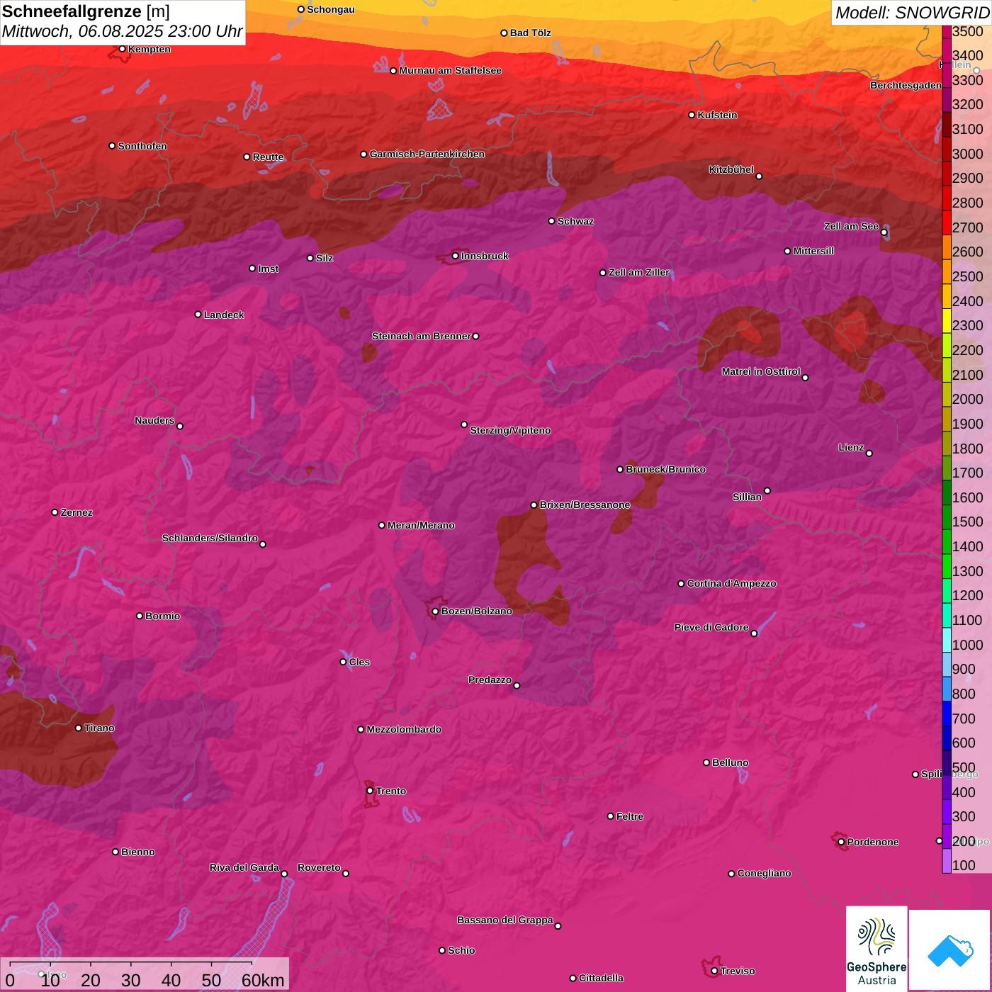Click the Predazzo label
This screenshot has width=992, height=992.
[x=490, y=680]
